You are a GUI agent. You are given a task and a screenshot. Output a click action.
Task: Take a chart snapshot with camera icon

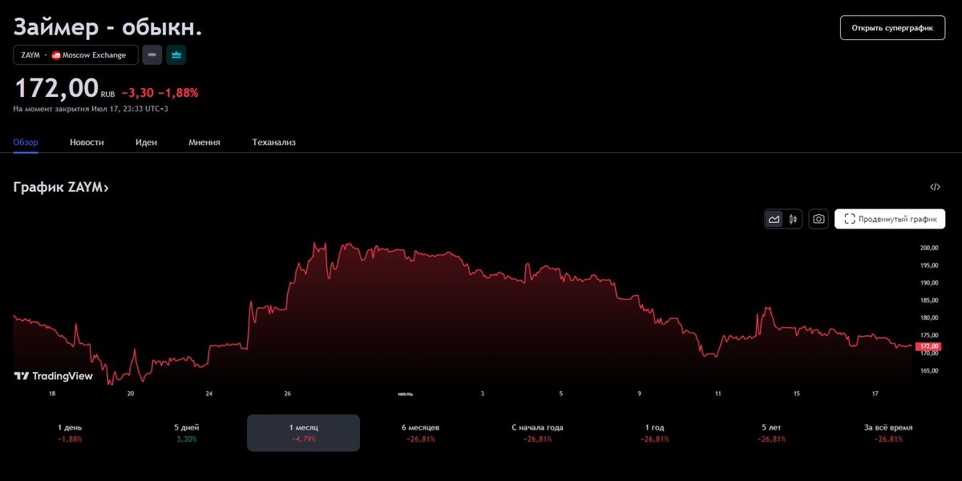(x=819, y=219)
